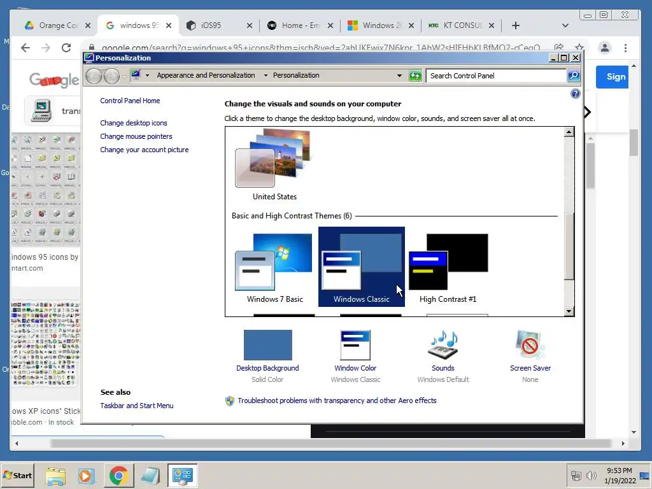Open Control Panel Home link
The image size is (652, 489).
pyautogui.click(x=130, y=101)
